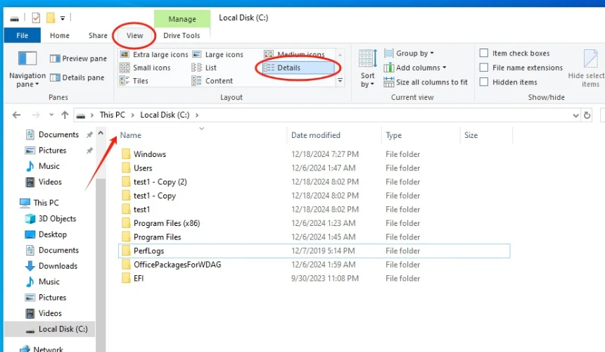
Task: Click the Size all columns to fit icon
Action: 389,82
